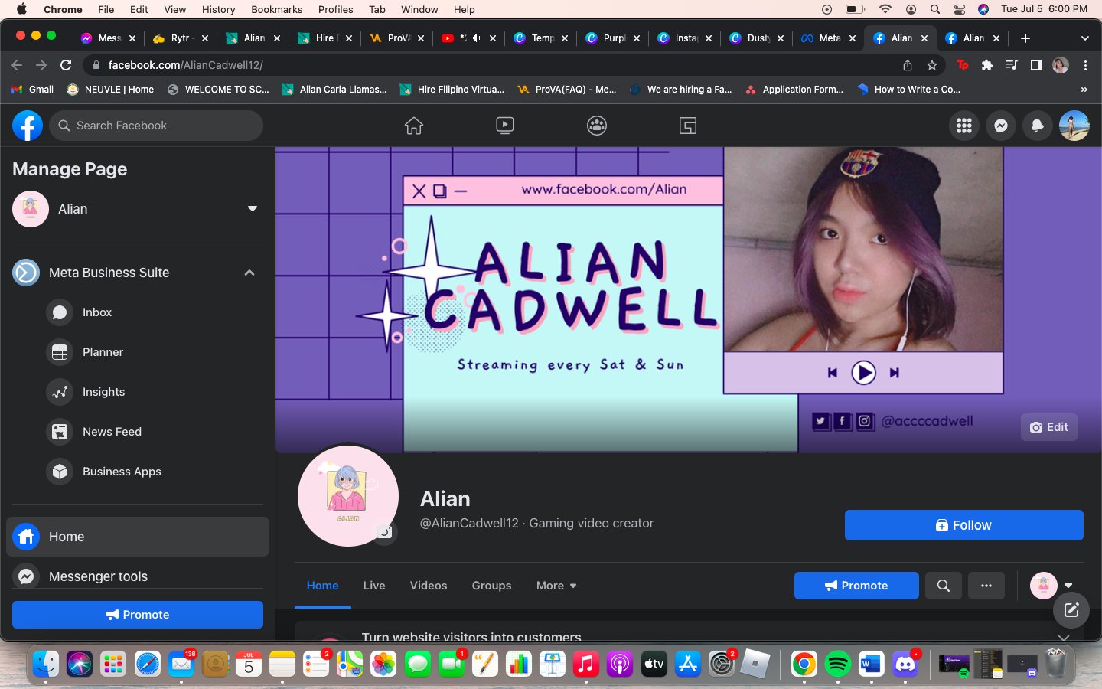Click the Promote button beside page tabs
This screenshot has height=689, width=1102.
point(856,586)
